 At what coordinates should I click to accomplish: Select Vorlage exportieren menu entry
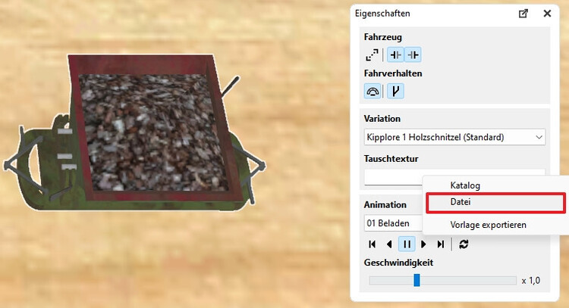tap(488, 225)
